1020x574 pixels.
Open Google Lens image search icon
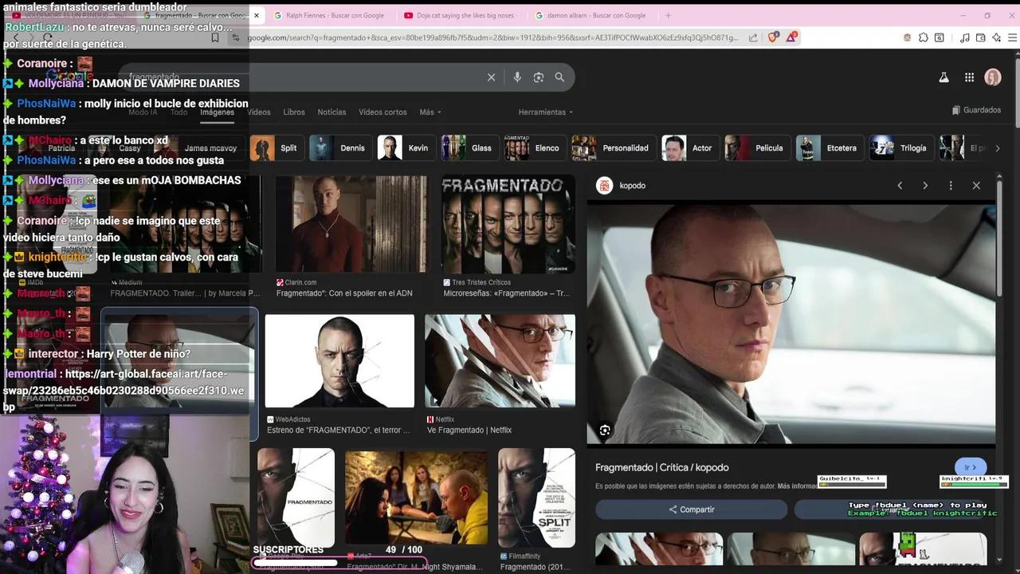point(539,77)
